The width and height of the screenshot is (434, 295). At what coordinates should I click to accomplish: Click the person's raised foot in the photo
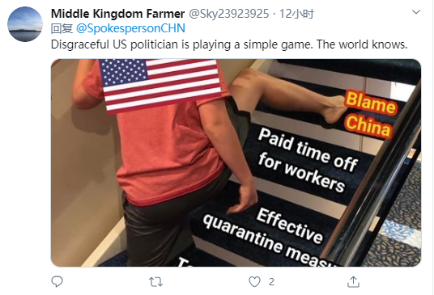tap(335, 110)
